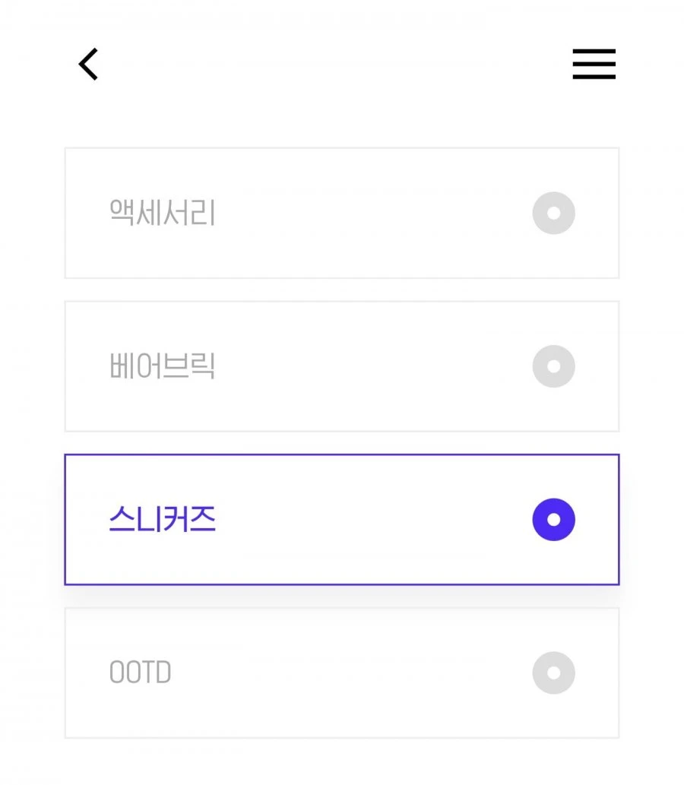This screenshot has width=684, height=785.
Task: Click the tip of the back chevron
Action: (80, 64)
